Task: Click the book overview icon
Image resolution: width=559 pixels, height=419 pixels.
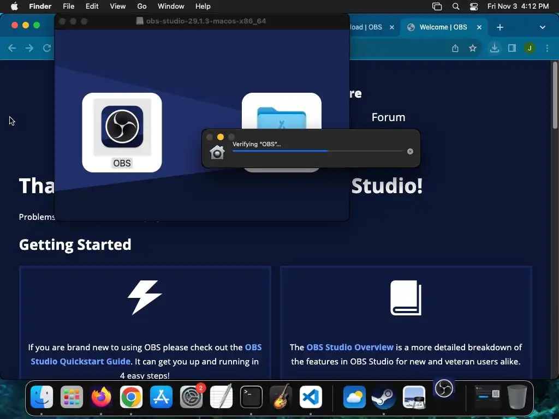Action: click(x=406, y=298)
